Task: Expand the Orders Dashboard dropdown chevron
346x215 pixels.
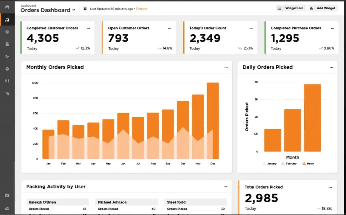Action: click(x=74, y=10)
